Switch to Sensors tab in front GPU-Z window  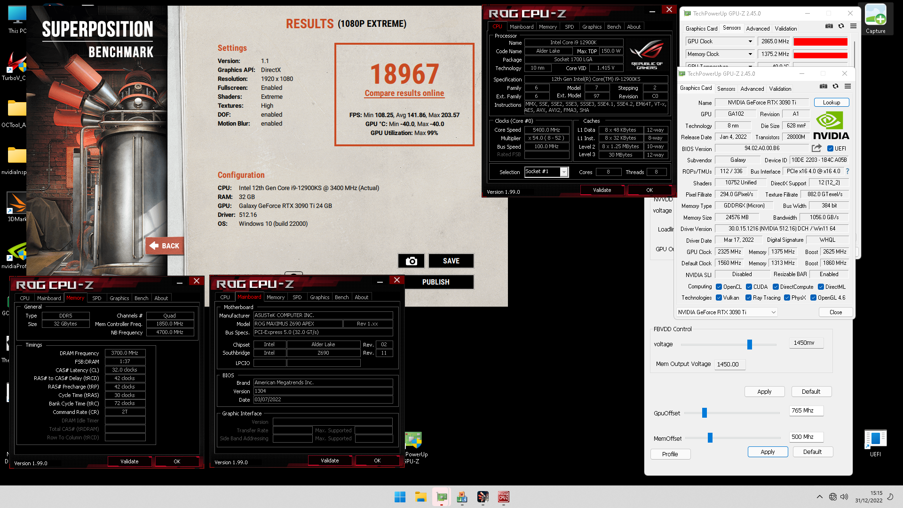click(726, 88)
